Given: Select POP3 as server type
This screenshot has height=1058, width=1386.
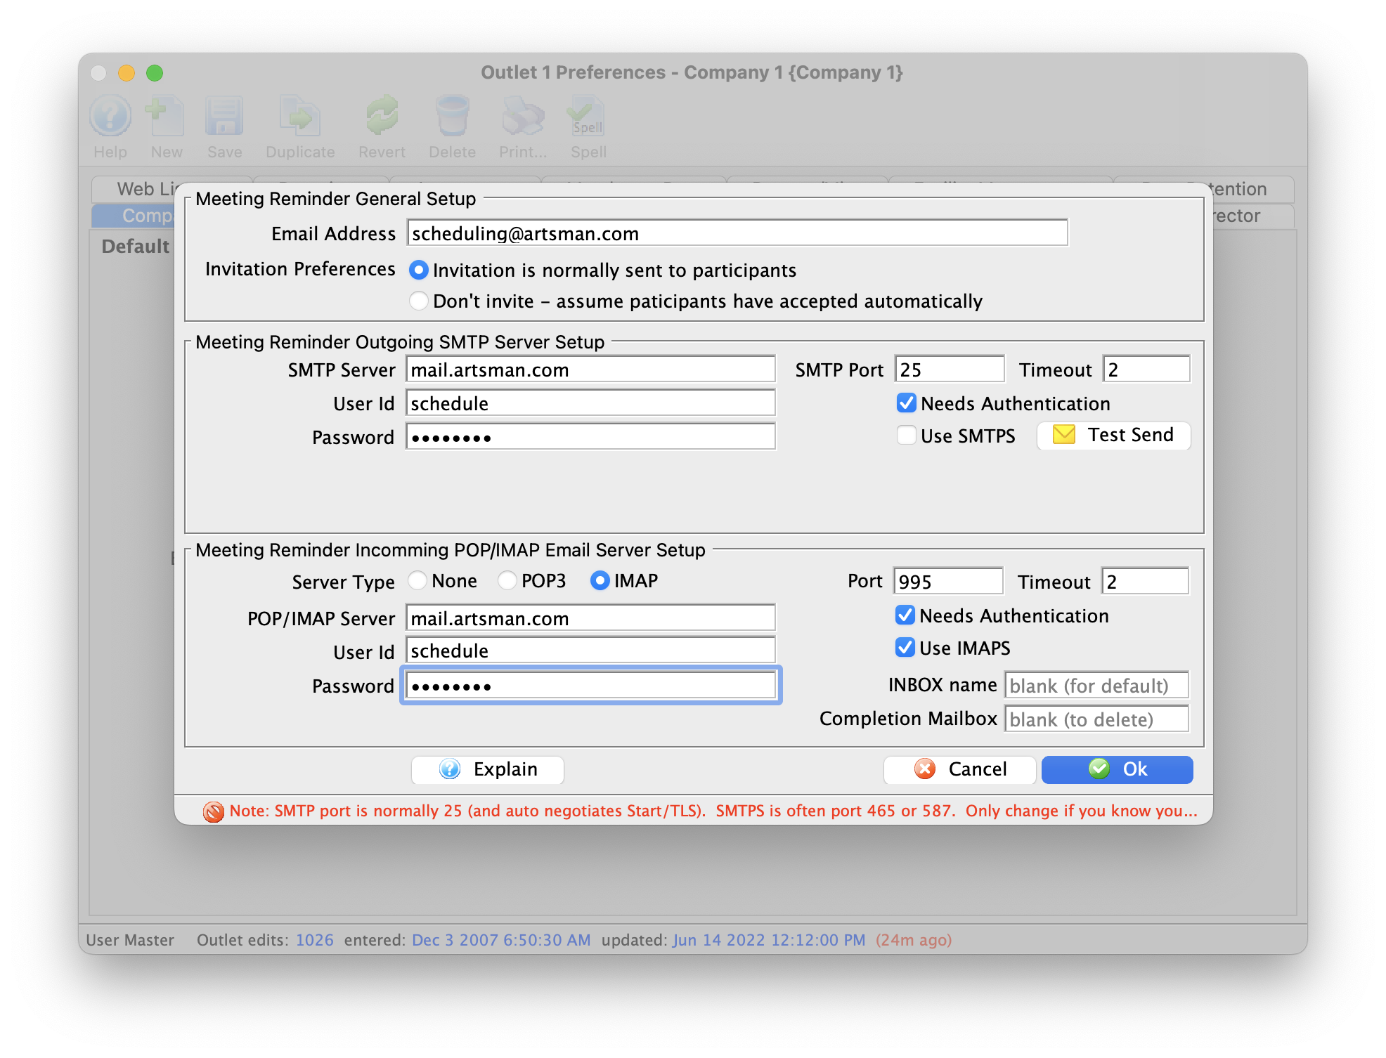Looking at the screenshot, I should pos(507,580).
